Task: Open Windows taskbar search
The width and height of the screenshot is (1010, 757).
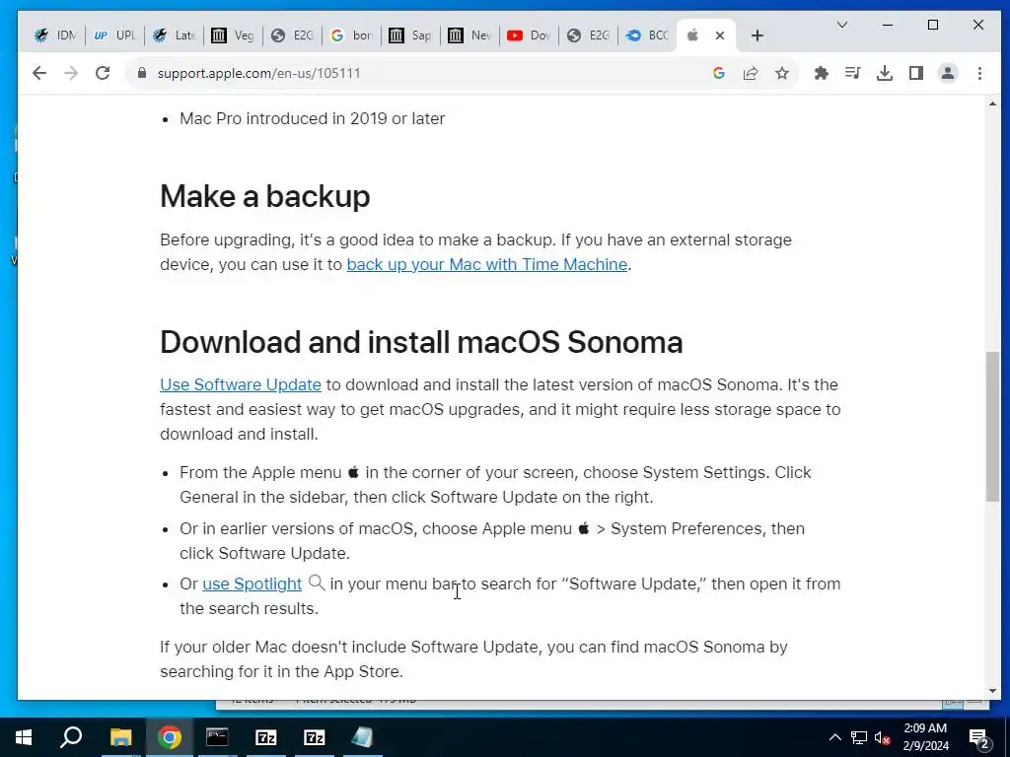Action: (71, 737)
